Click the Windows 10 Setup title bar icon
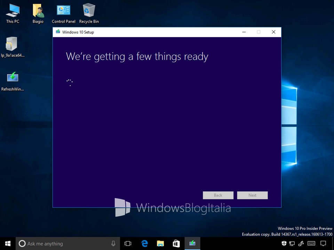 [x=58, y=32]
